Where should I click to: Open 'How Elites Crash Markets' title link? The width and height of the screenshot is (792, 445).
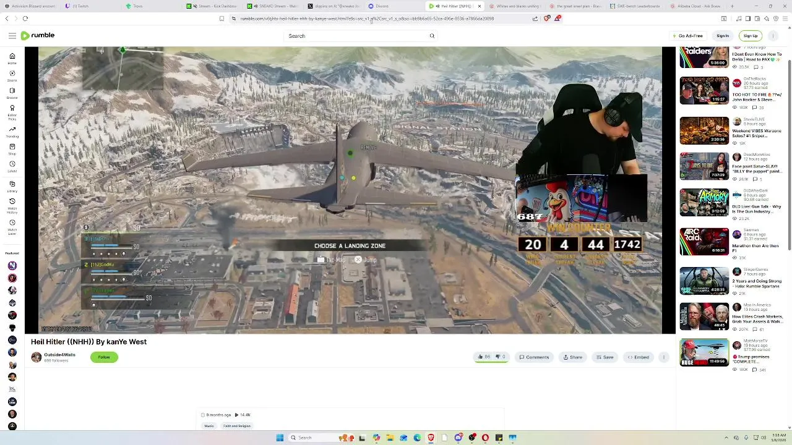[757, 320]
